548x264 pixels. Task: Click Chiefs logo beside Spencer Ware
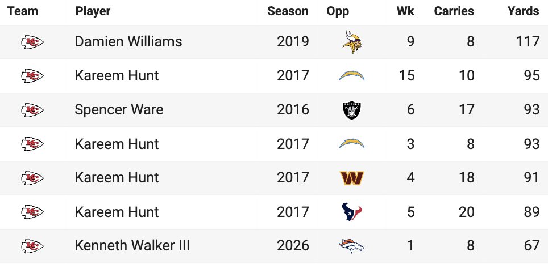(32, 110)
